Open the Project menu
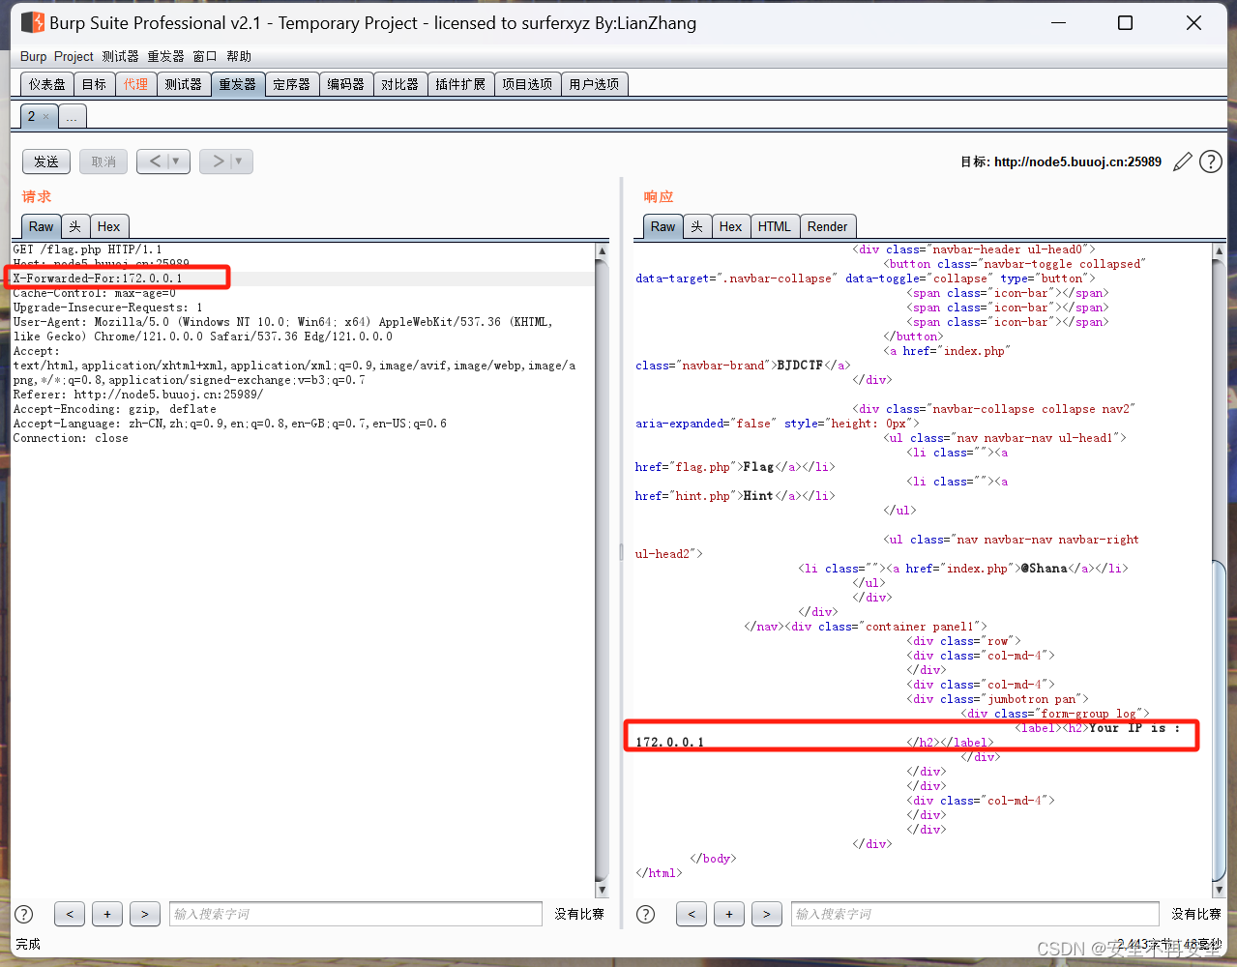Image resolution: width=1237 pixels, height=967 pixels. (x=74, y=56)
